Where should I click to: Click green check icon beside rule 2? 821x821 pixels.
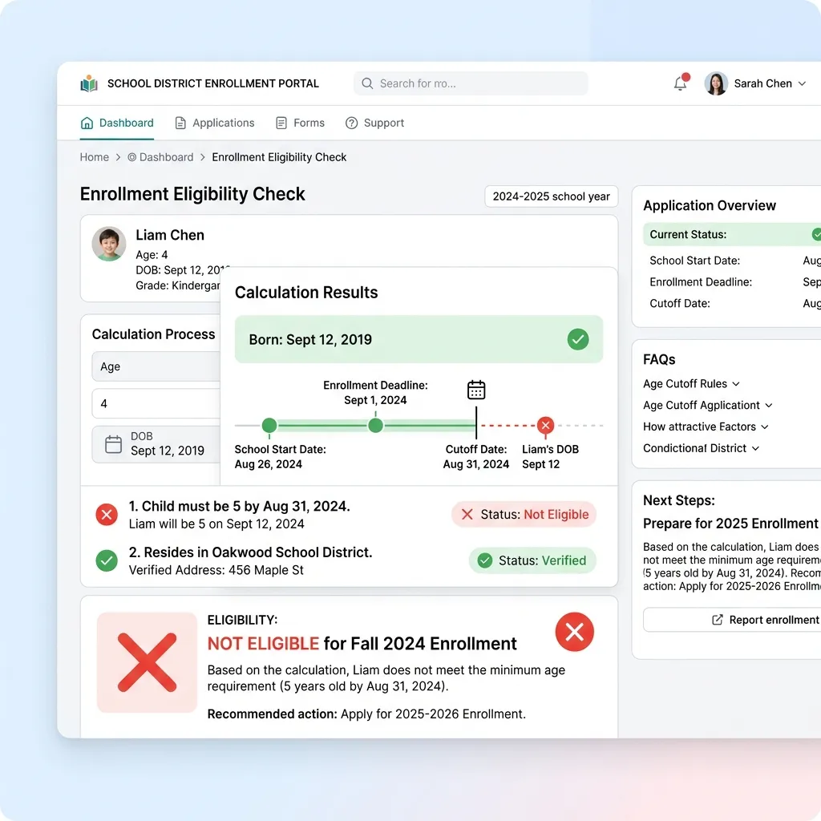click(x=107, y=560)
